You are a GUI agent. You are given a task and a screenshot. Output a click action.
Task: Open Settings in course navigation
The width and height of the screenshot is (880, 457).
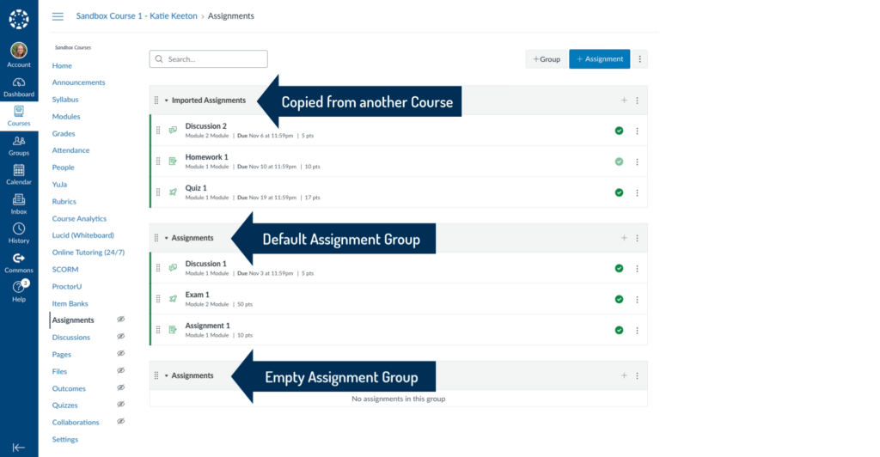pos(65,439)
